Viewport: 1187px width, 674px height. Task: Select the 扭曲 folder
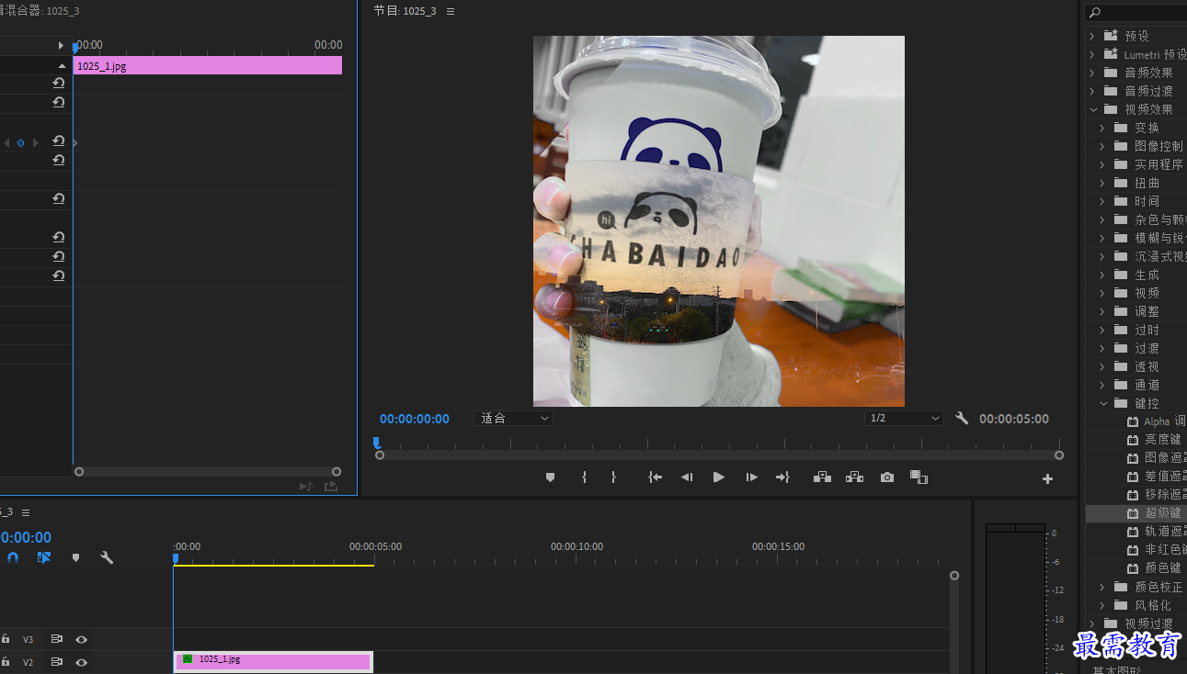click(1147, 183)
